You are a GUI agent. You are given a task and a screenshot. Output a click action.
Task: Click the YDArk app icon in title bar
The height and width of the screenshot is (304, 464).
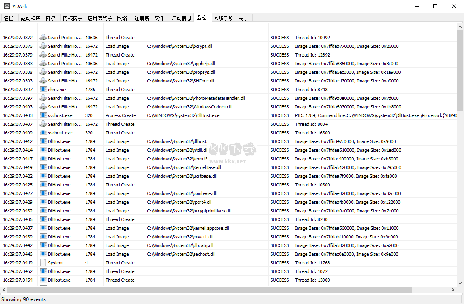tap(7, 6)
